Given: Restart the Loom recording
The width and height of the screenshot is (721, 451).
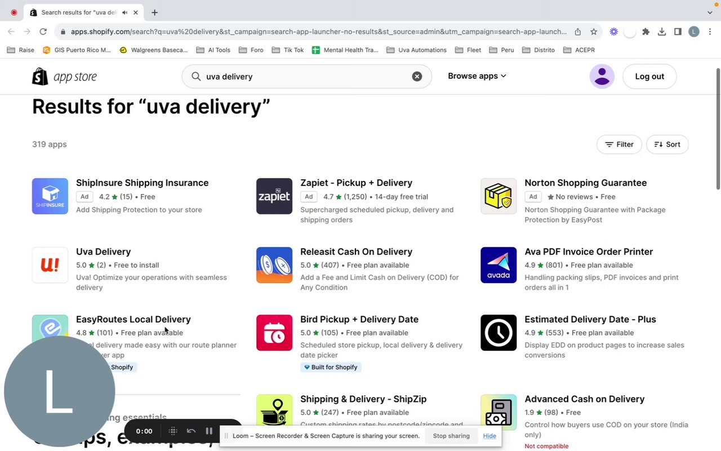Looking at the screenshot, I should click(x=191, y=431).
